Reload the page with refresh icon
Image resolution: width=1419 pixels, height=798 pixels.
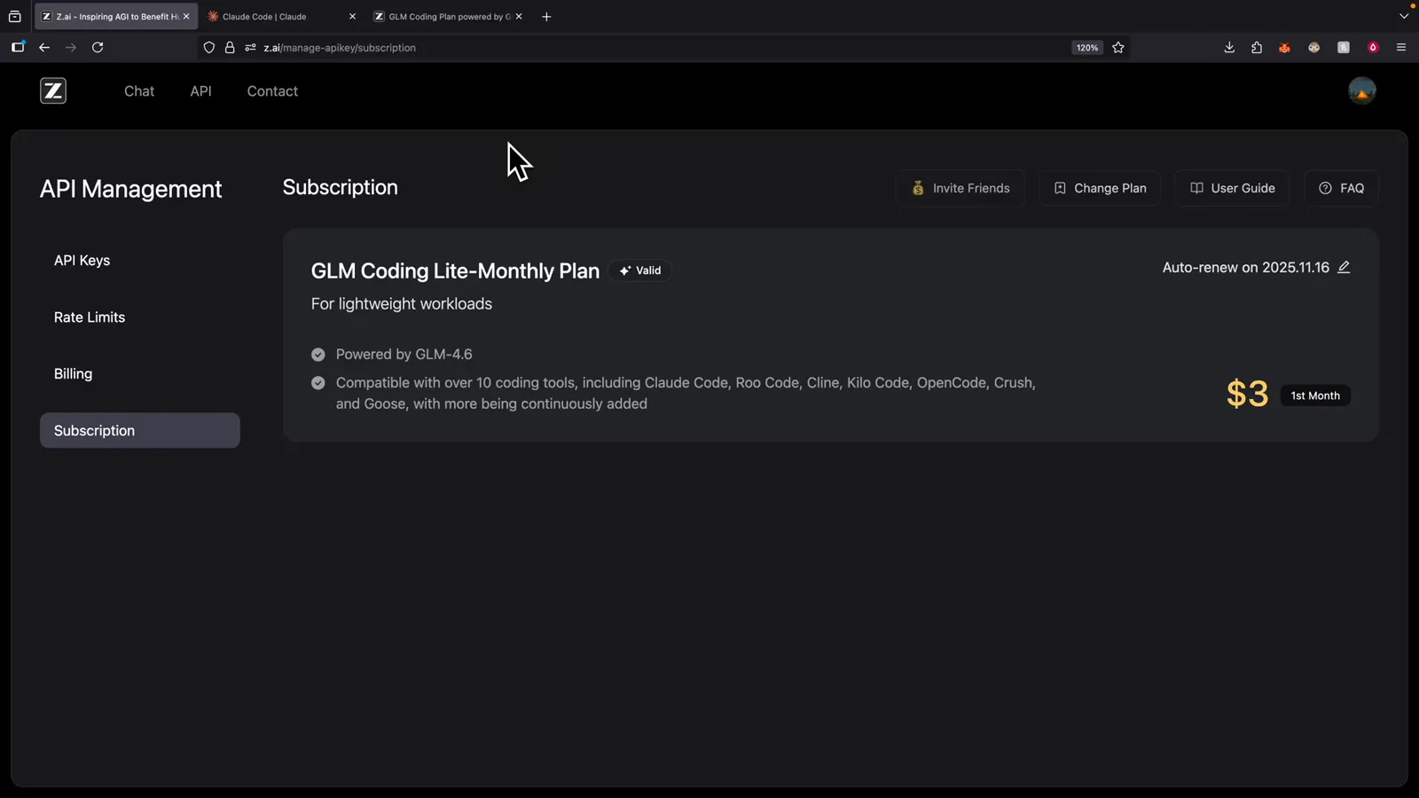point(98,48)
